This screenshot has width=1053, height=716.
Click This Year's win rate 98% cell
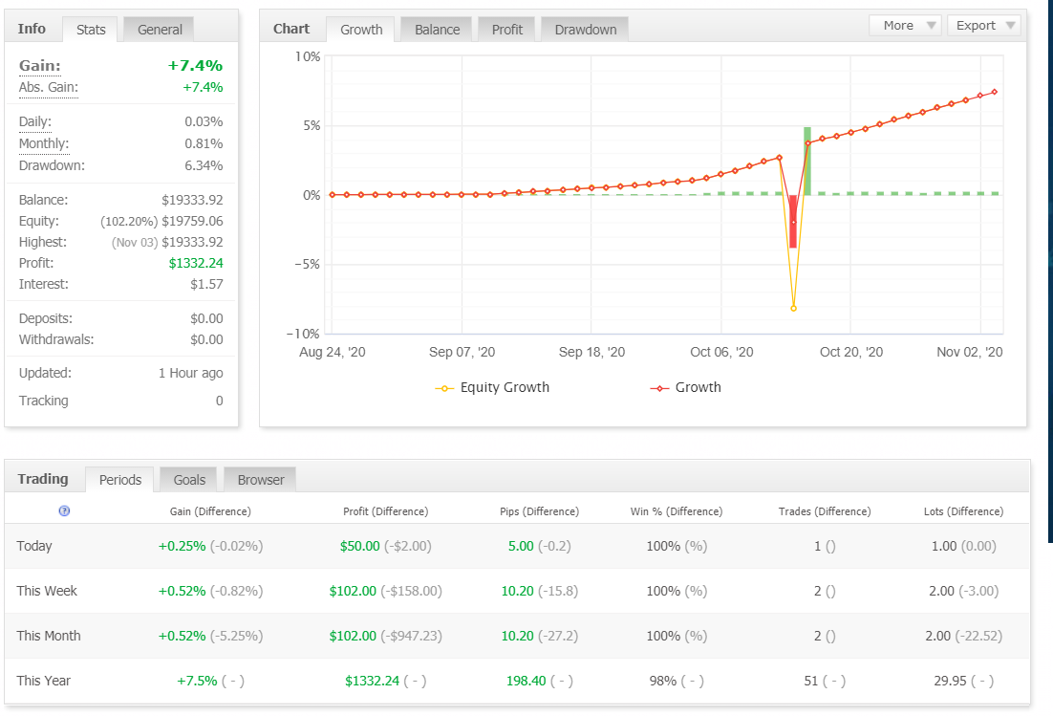pos(677,681)
